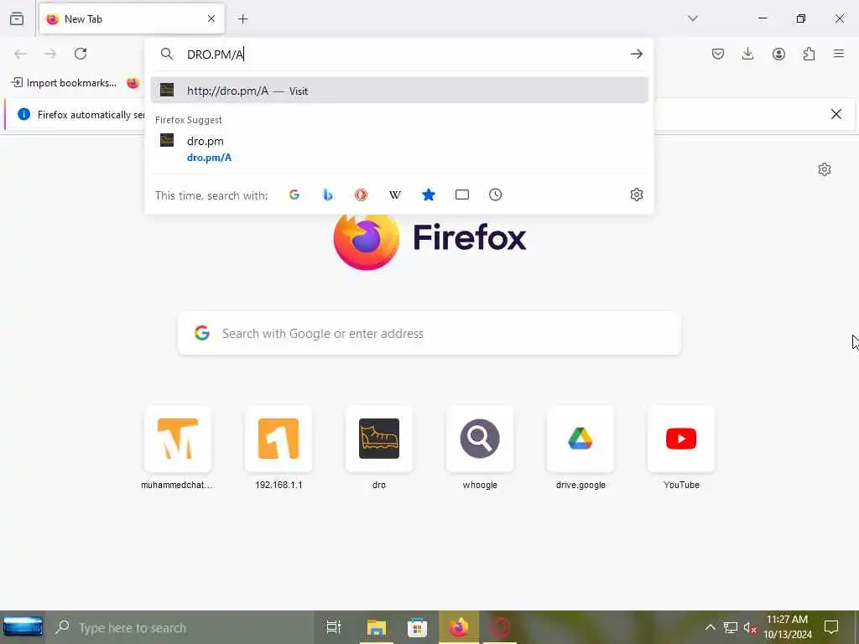Click Import bookmarks in bookmarks toolbar
This screenshot has width=859, height=644.
[x=64, y=83]
